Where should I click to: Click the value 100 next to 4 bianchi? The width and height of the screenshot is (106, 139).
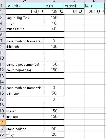tap(54, 46)
